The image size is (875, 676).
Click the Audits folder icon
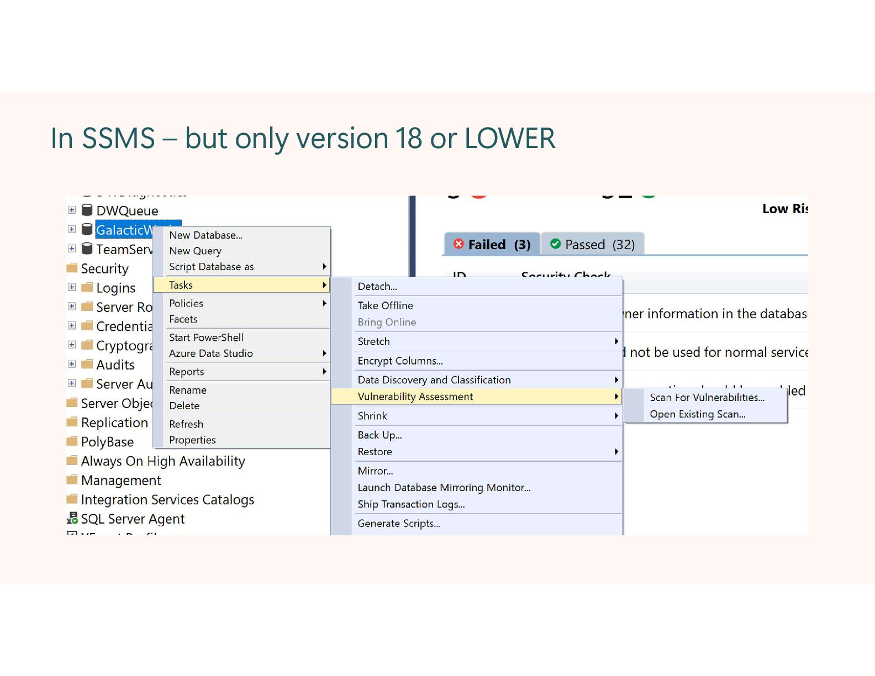87,364
